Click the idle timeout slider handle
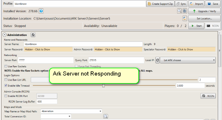Viewport: 222px width, 120px height. [104, 85]
